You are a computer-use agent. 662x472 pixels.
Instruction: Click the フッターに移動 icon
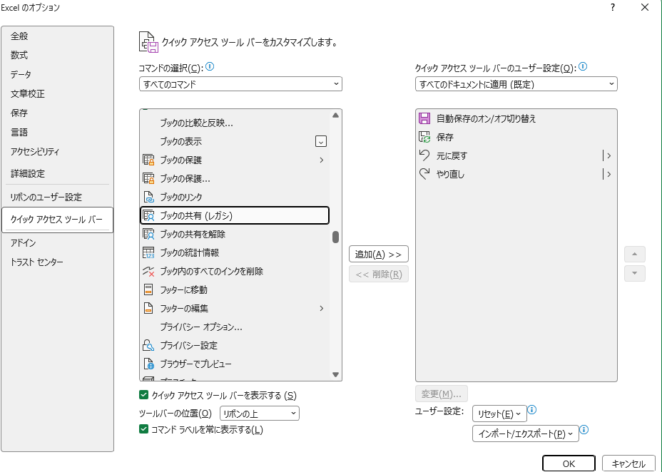tap(148, 289)
